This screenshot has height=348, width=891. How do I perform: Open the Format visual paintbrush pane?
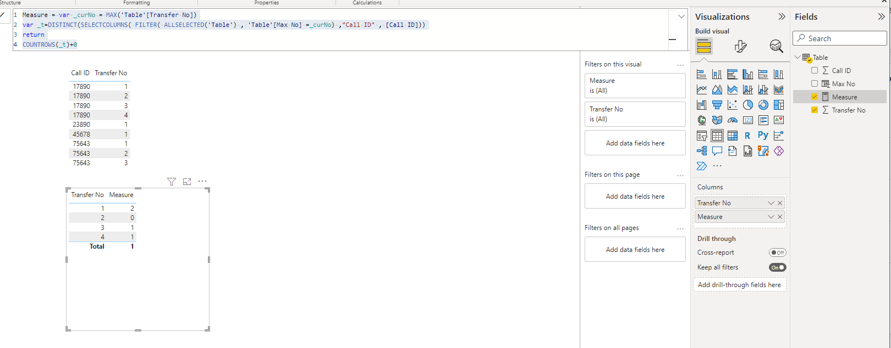click(741, 46)
